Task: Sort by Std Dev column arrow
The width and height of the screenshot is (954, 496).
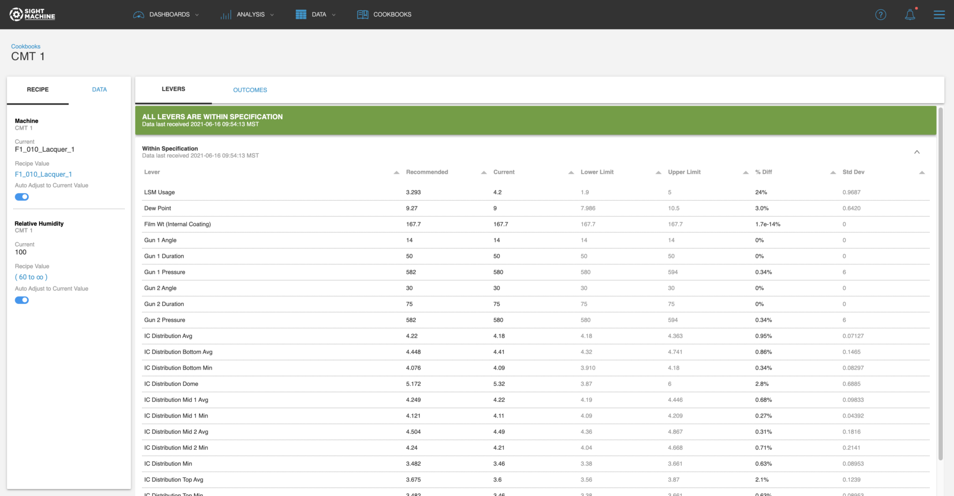Action: tap(922, 173)
